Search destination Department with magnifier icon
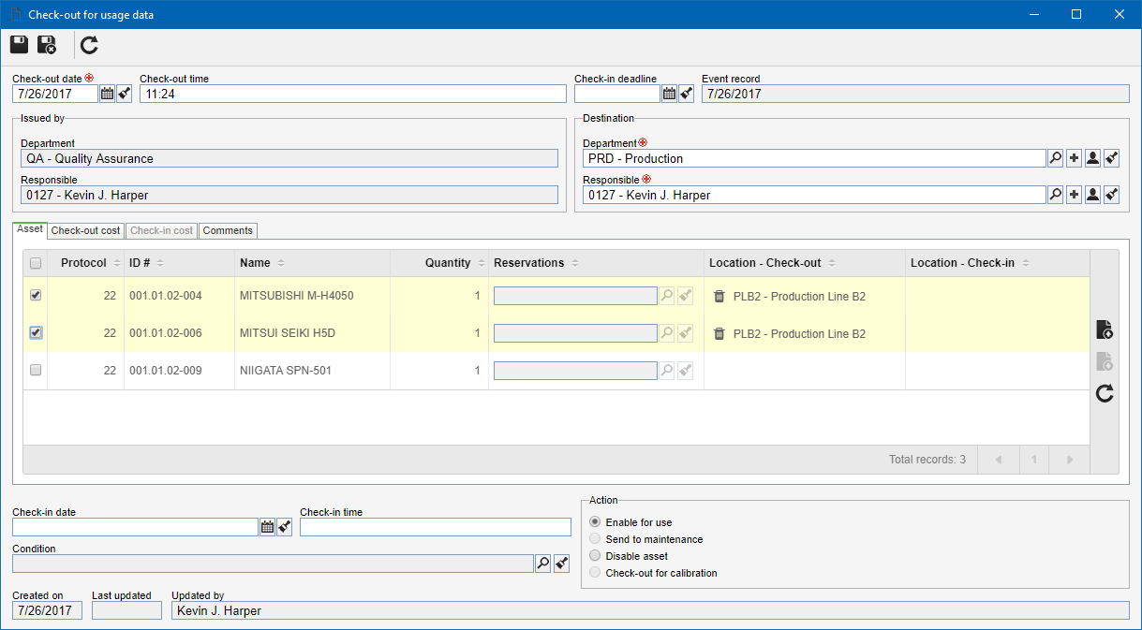Screen dimensions: 1142x630 (1056, 158)
